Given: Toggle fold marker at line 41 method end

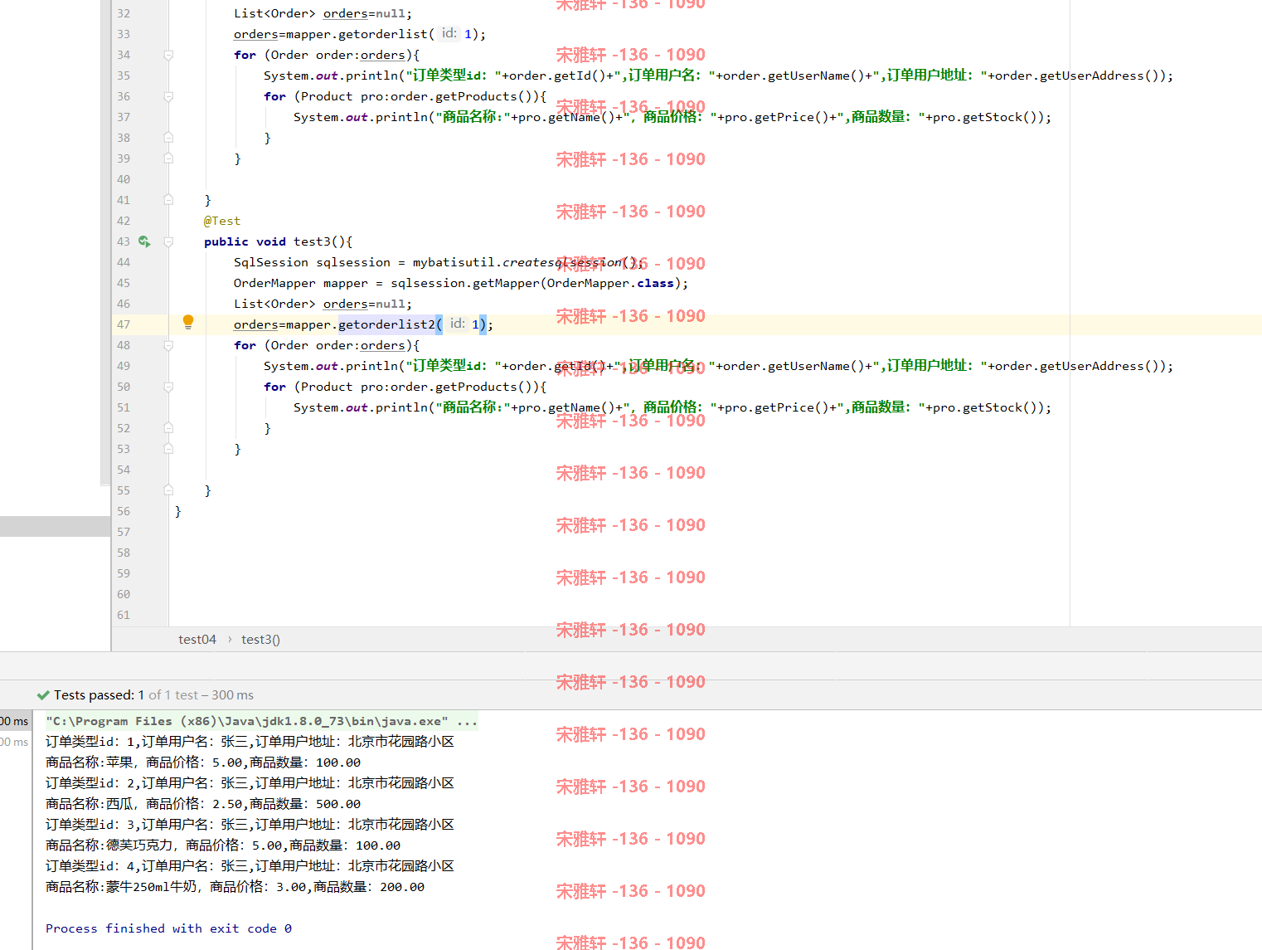Looking at the screenshot, I should click(x=168, y=200).
